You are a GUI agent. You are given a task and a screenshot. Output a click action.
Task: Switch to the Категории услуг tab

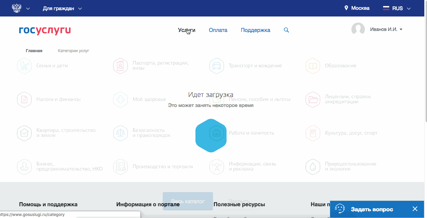(x=73, y=51)
